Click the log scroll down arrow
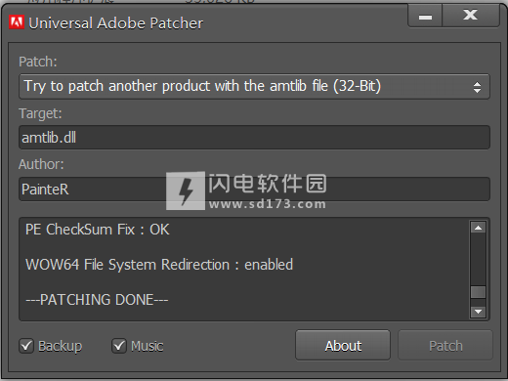The image size is (508, 381). point(478,312)
